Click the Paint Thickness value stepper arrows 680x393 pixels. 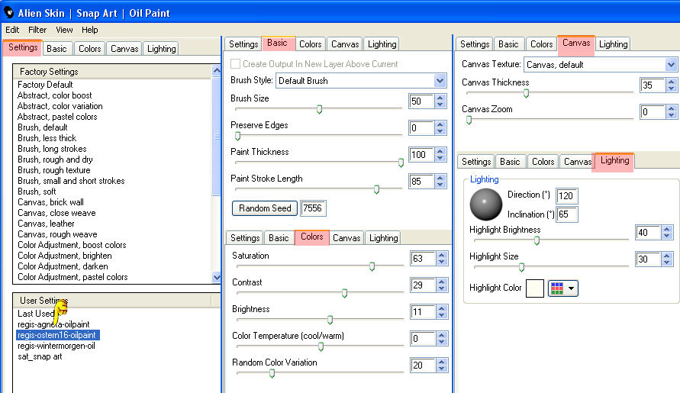click(x=440, y=154)
